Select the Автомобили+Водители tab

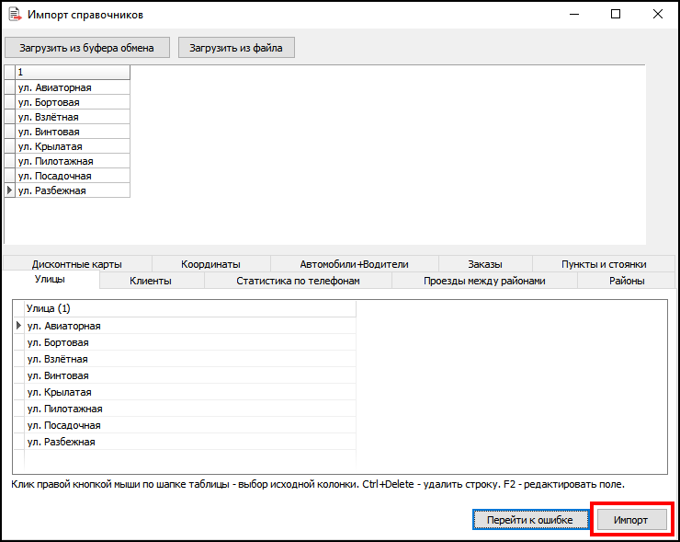[354, 263]
